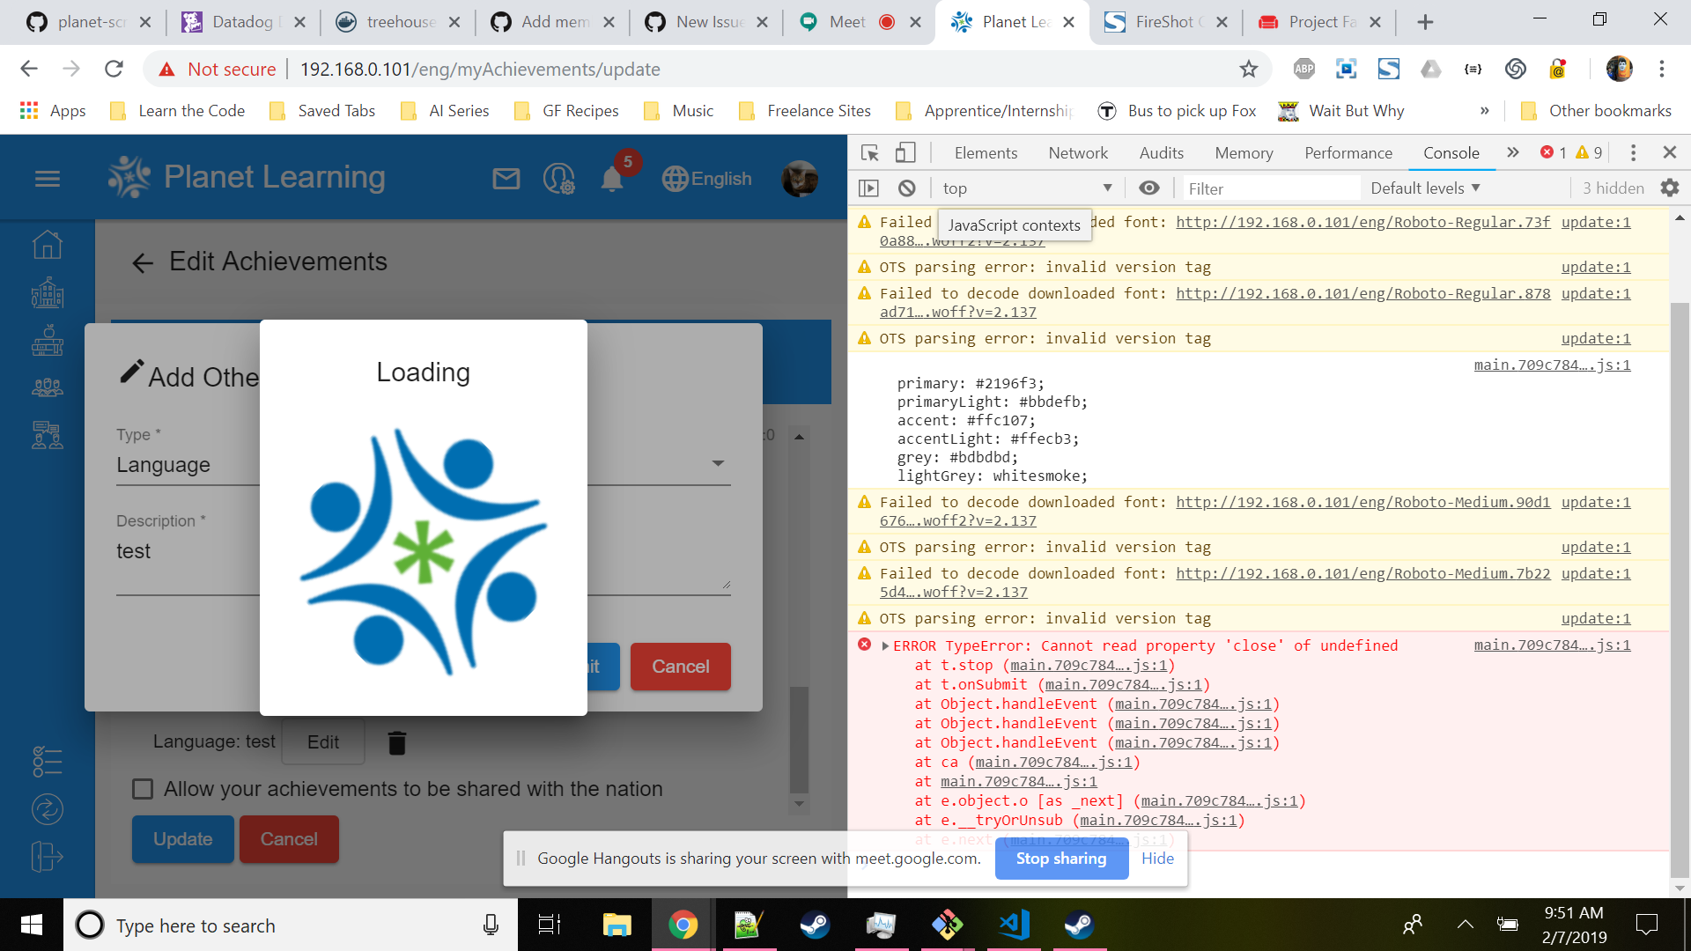This screenshot has height=951, width=1691.
Task: Open the Planet Learning hamburger menu
Action: (48, 179)
